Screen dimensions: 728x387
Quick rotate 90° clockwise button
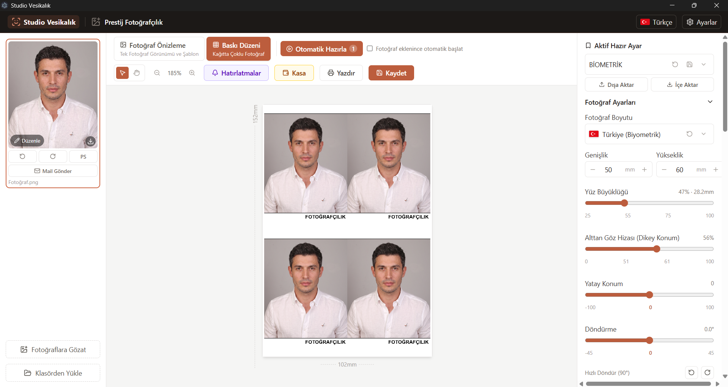coord(707,373)
